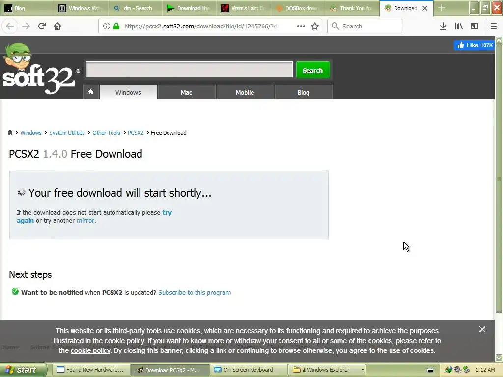This screenshot has width=503, height=377.
Task: Open site information icon in address bar
Action: pos(107,26)
